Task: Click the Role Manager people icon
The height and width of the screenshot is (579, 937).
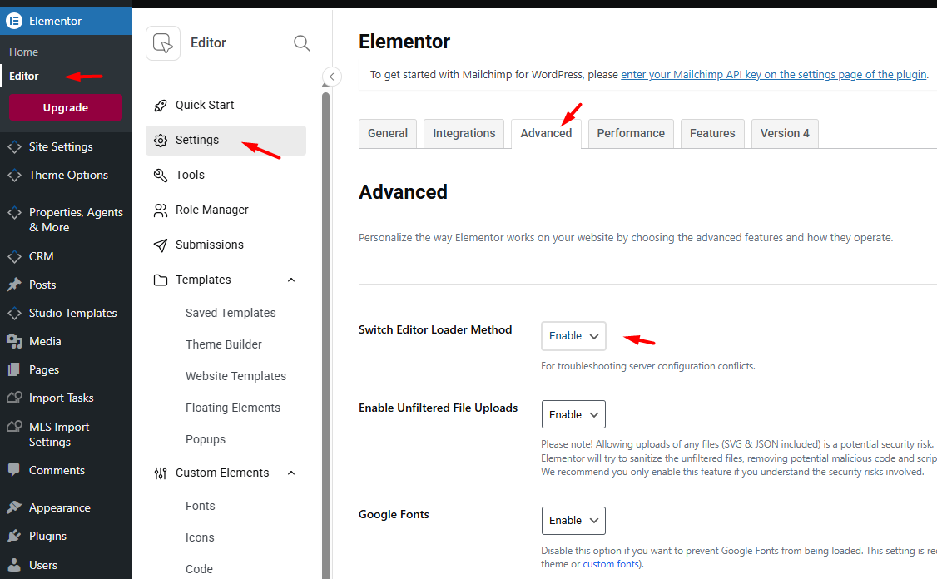Action: point(161,210)
